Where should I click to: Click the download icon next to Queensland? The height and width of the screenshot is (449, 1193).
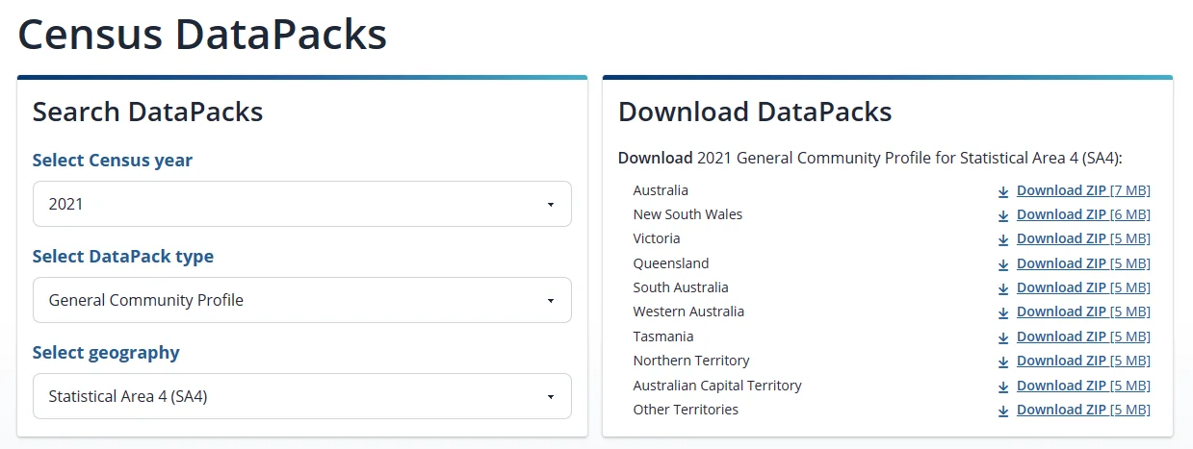pos(1003,264)
